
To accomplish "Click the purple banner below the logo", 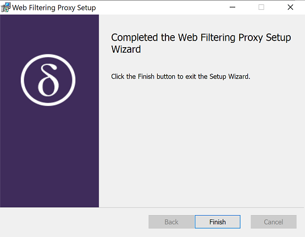I will click(49, 155).
